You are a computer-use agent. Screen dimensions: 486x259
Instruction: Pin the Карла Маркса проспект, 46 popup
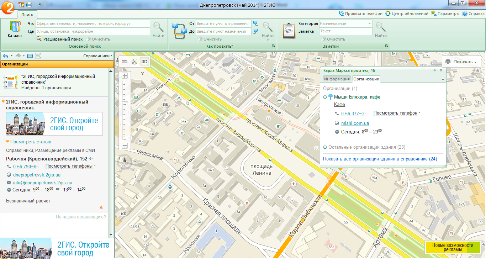(435, 70)
